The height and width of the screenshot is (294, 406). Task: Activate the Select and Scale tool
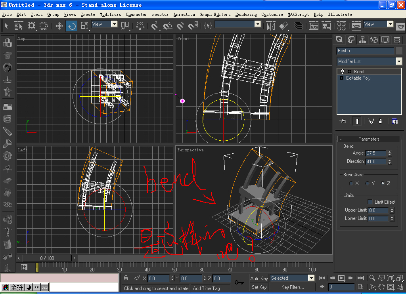(84, 26)
